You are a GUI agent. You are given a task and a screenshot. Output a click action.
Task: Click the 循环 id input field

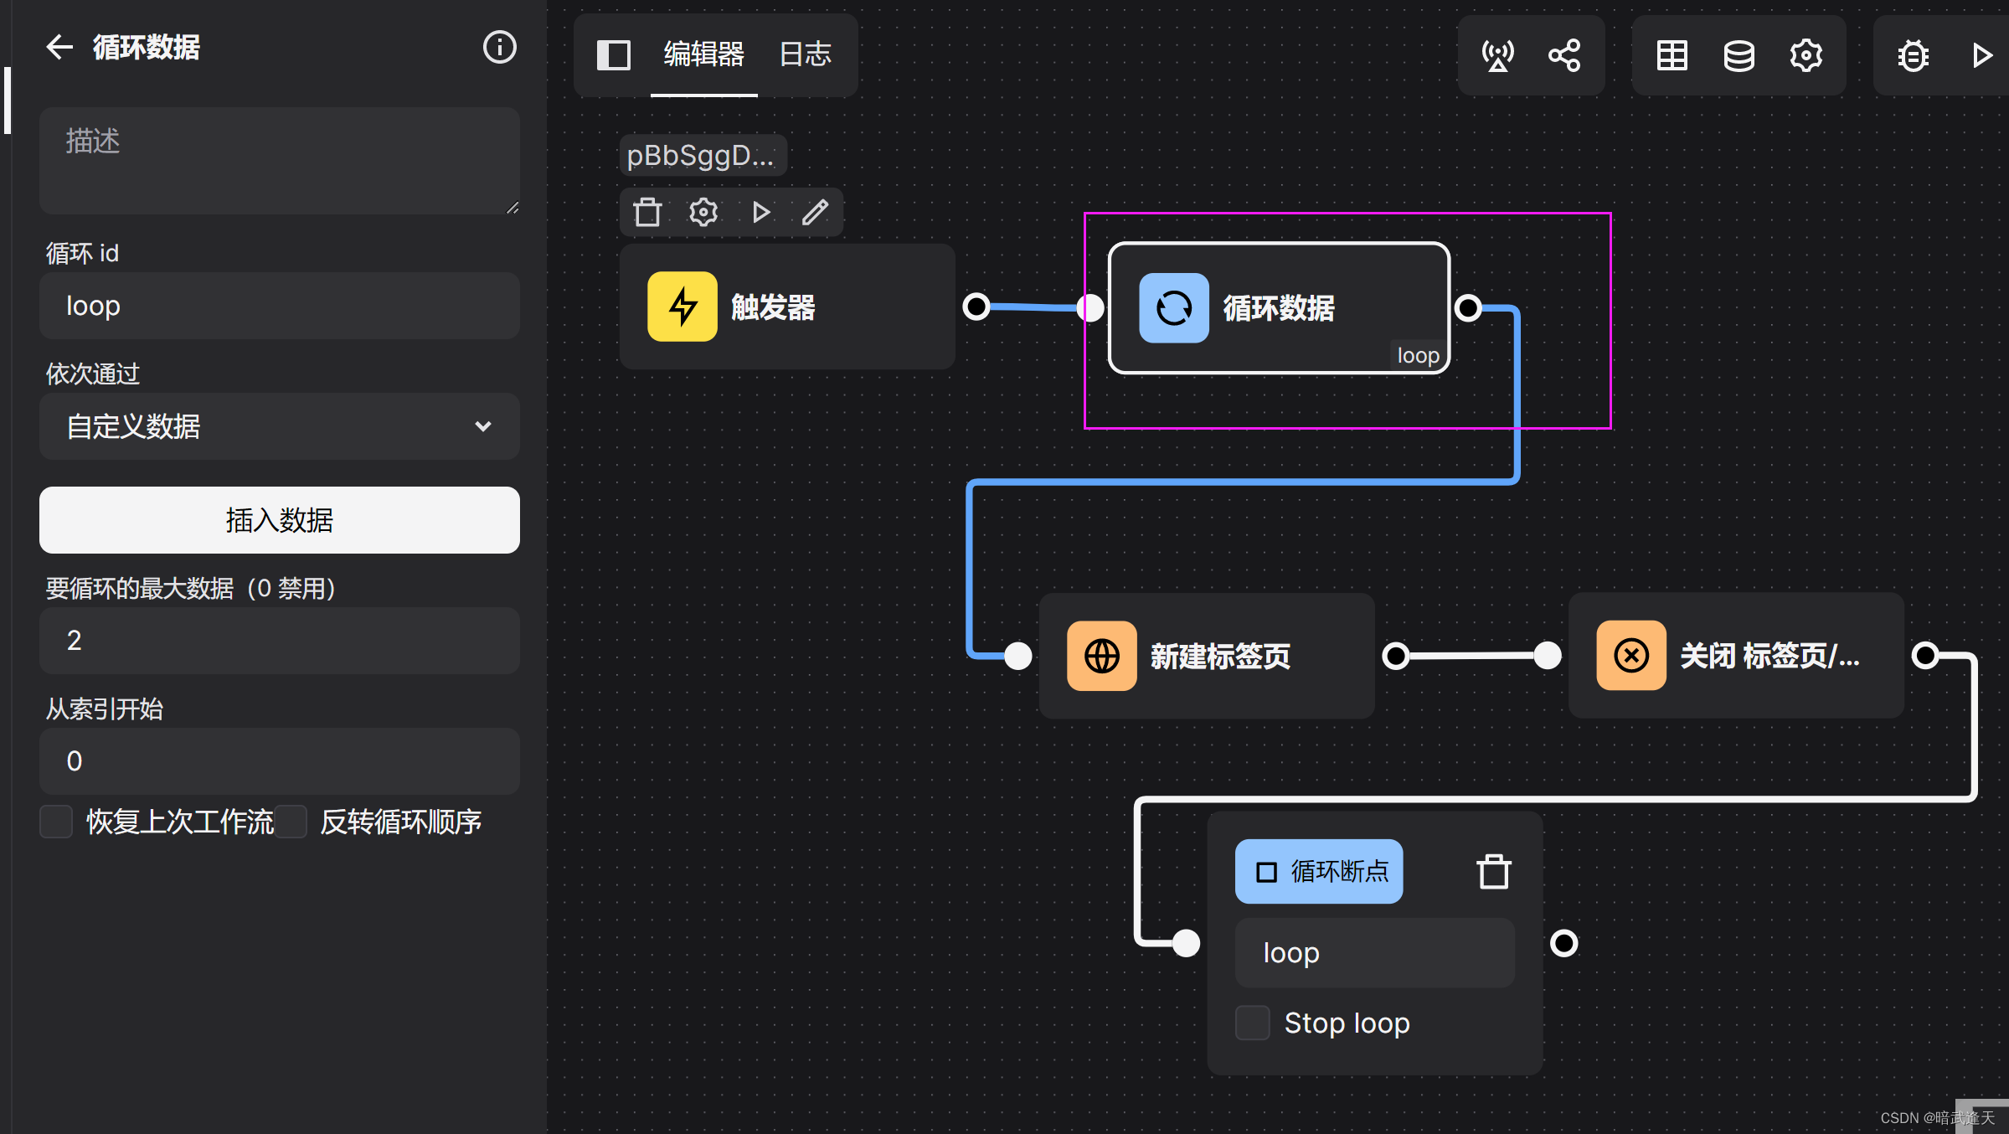(279, 306)
